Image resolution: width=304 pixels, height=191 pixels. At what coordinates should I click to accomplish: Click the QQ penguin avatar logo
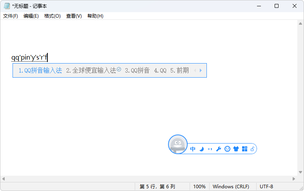(x=178, y=144)
